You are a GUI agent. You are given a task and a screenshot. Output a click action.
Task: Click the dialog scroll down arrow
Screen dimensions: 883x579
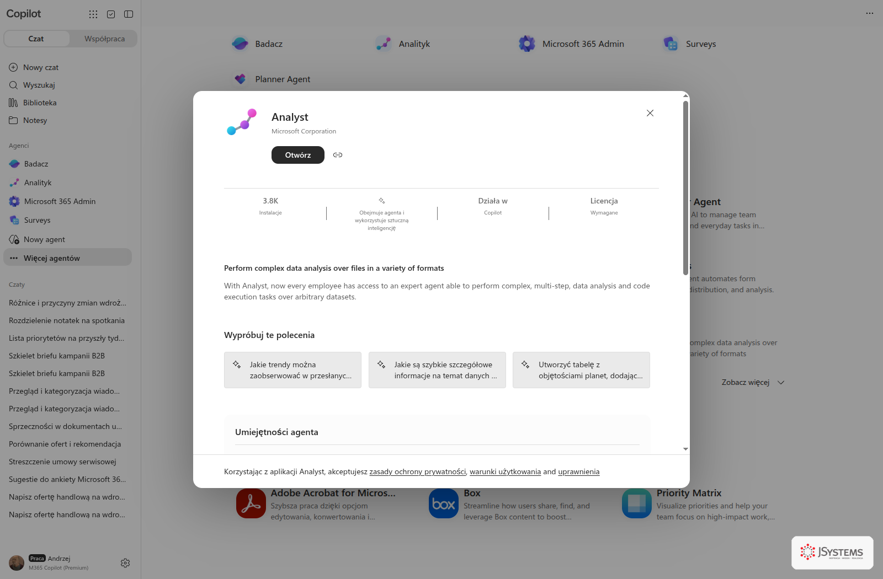tap(685, 449)
